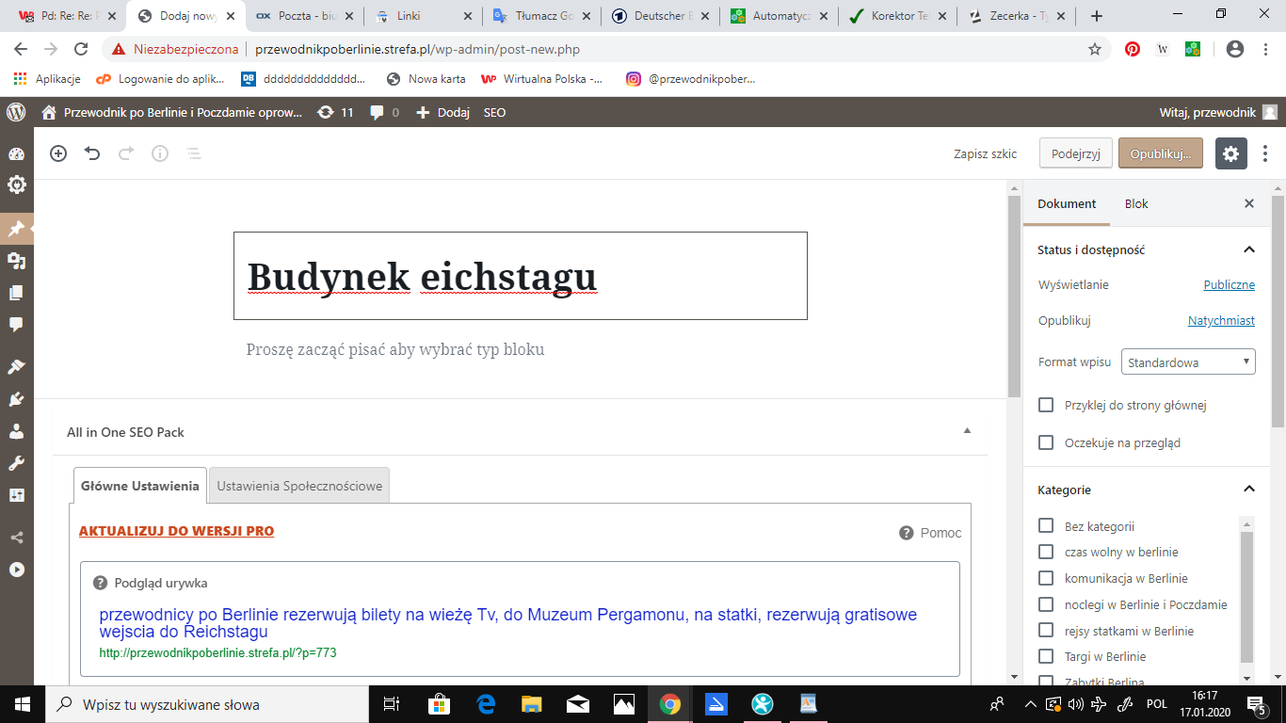The height and width of the screenshot is (723, 1286).
Task: Open Chrome from the Windows taskbar
Action: coord(669,704)
